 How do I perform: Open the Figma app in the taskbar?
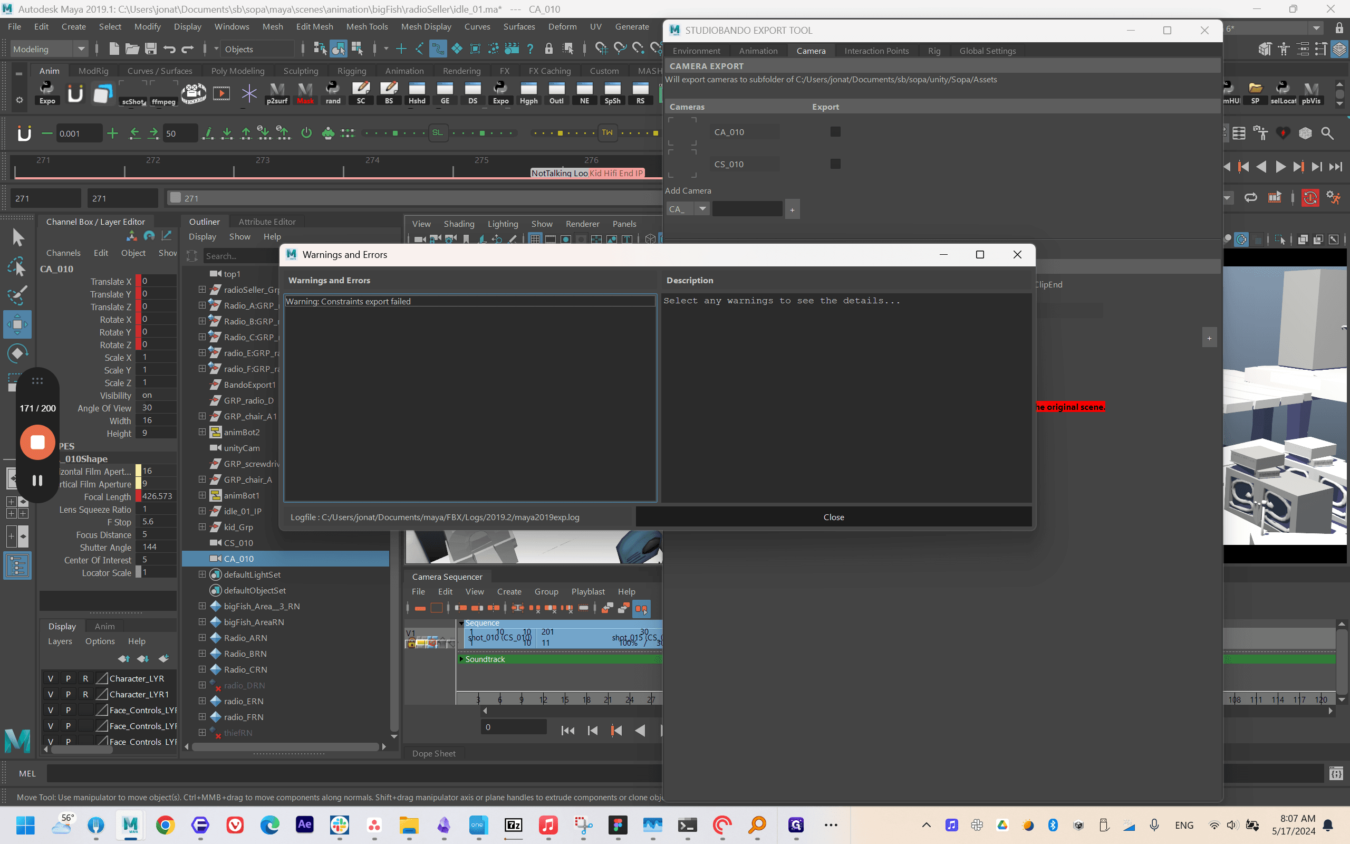[618, 824]
